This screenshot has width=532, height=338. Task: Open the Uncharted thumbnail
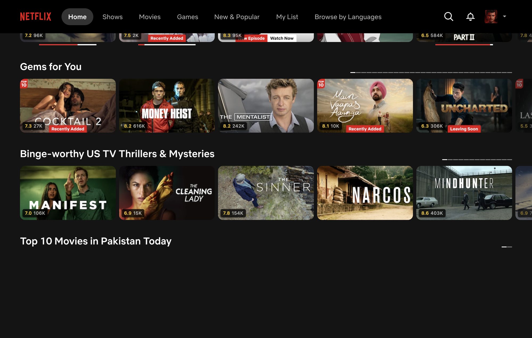point(464,106)
